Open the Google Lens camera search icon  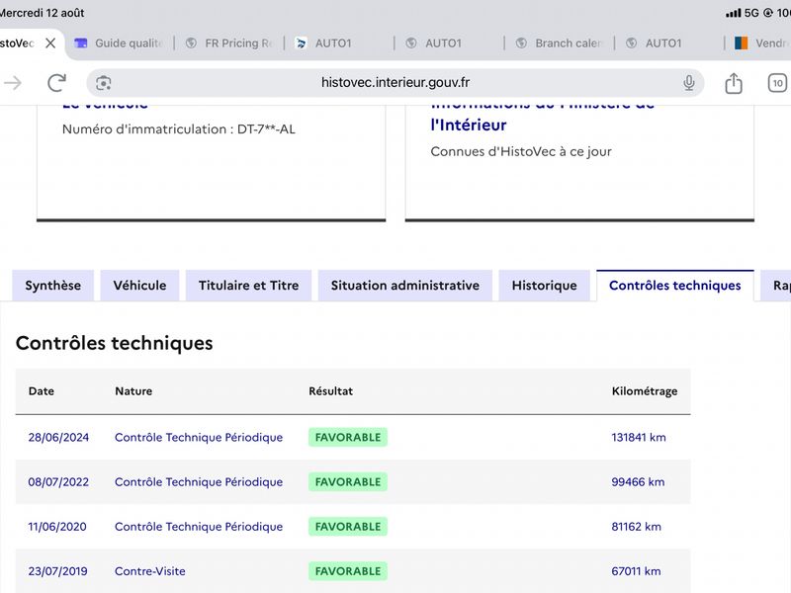click(x=104, y=83)
